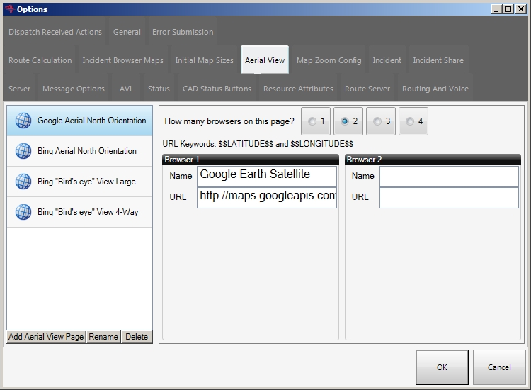Select the Google Aerial North Orientation page
The width and height of the screenshot is (531, 390).
(79, 121)
